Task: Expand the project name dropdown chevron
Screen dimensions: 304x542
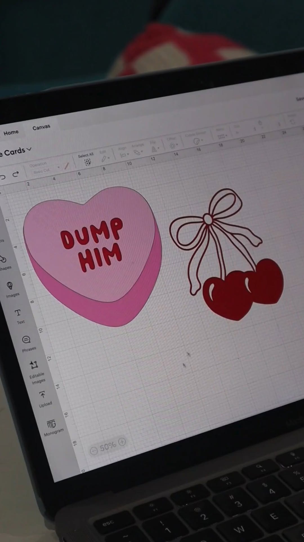Action: tap(29, 149)
